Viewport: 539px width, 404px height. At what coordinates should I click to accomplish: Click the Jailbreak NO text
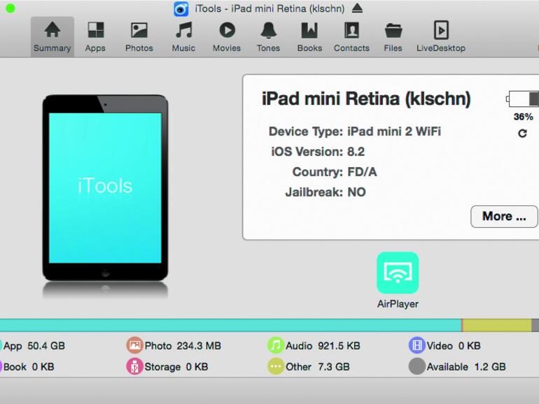coord(325,192)
